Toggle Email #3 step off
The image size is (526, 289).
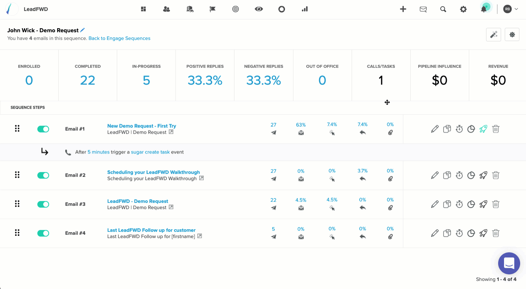43,204
